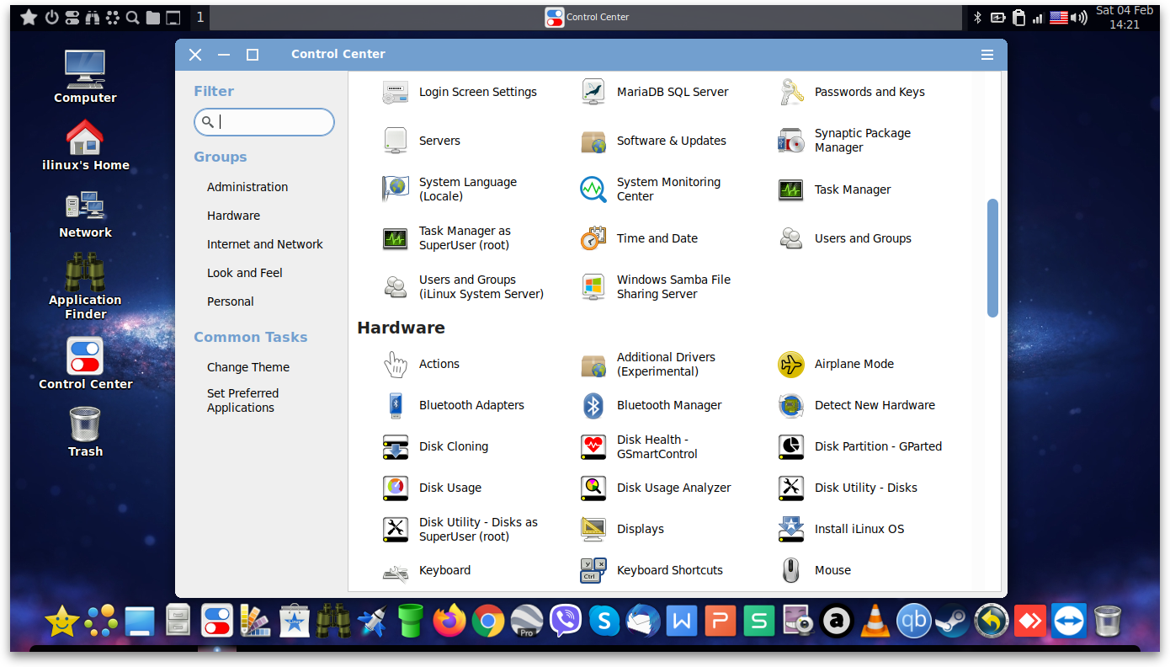The width and height of the screenshot is (1170, 667).
Task: Open Airplane Mode item
Action: point(836,364)
